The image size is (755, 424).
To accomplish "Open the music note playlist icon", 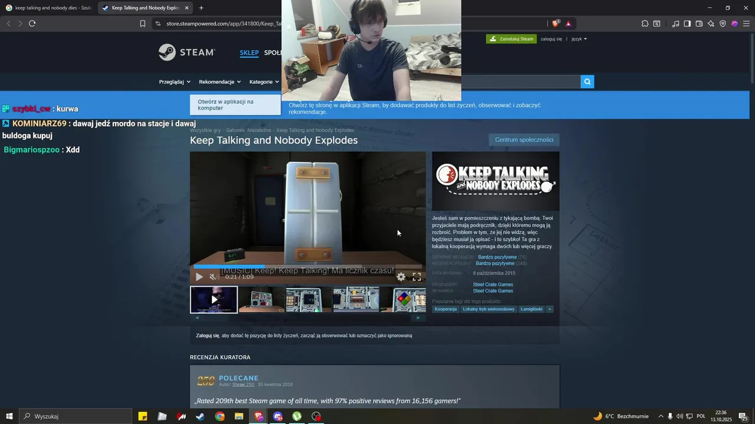I will [675, 24].
